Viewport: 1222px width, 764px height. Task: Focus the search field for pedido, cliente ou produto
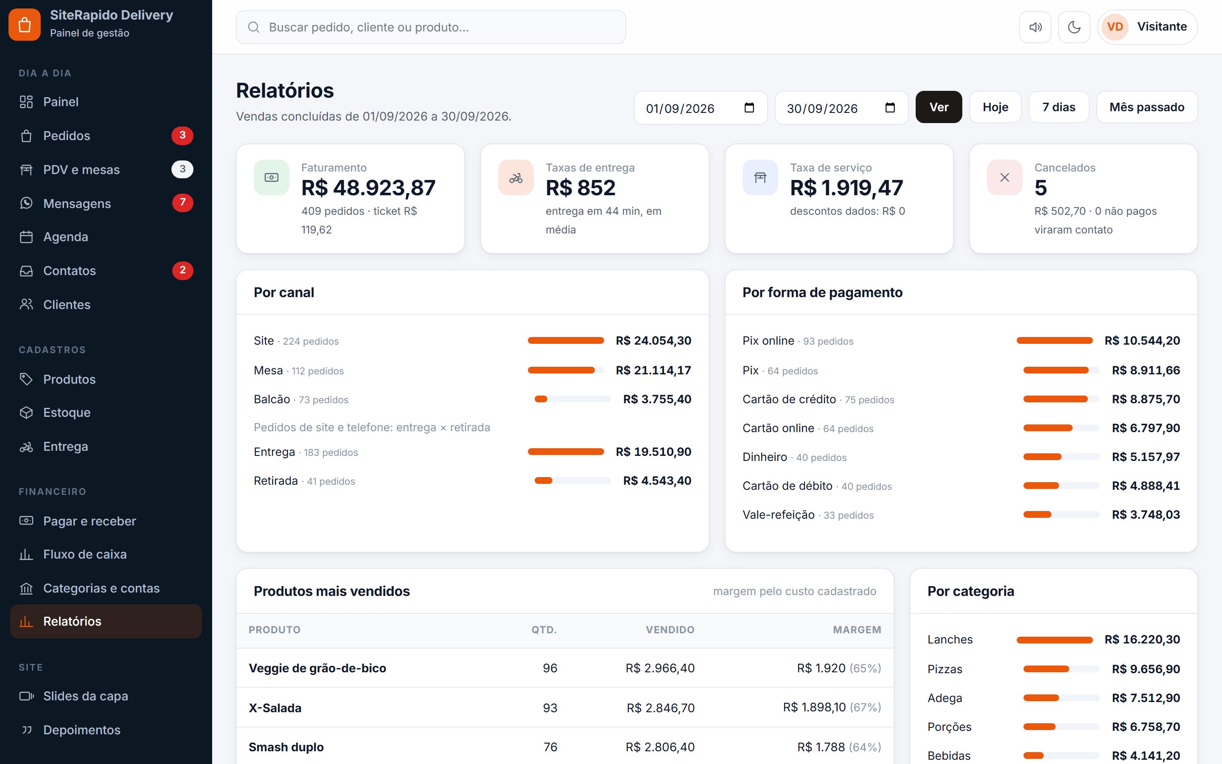point(431,27)
